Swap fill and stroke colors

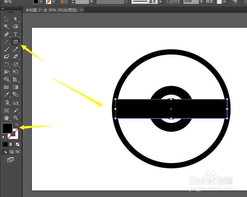pos(17,125)
